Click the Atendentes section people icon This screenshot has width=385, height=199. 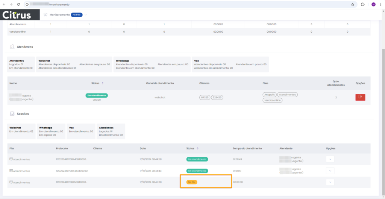pos(12,47)
